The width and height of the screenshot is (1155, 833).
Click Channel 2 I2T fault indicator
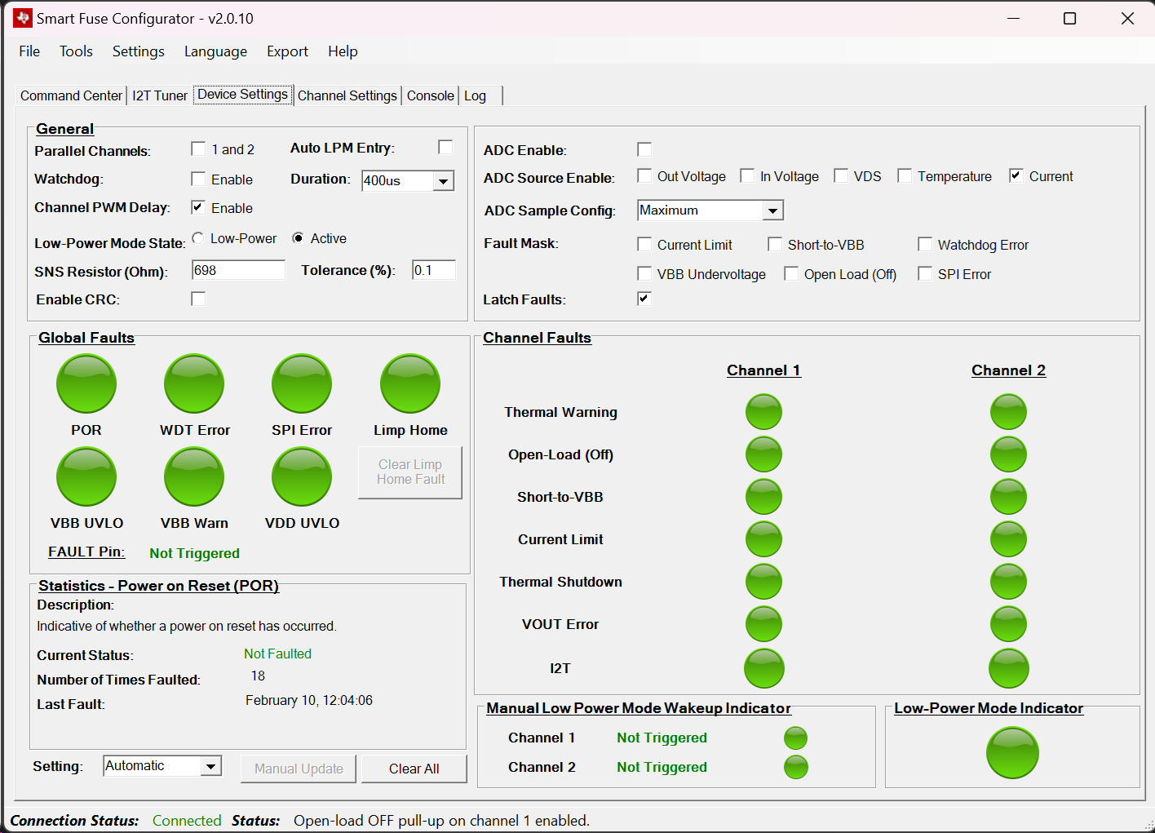[x=1008, y=668]
